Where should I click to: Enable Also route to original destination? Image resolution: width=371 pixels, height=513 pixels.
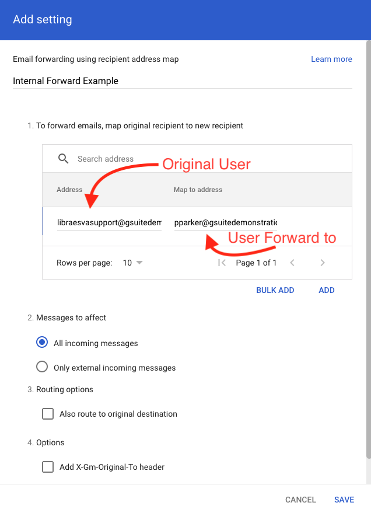pyautogui.click(x=48, y=414)
